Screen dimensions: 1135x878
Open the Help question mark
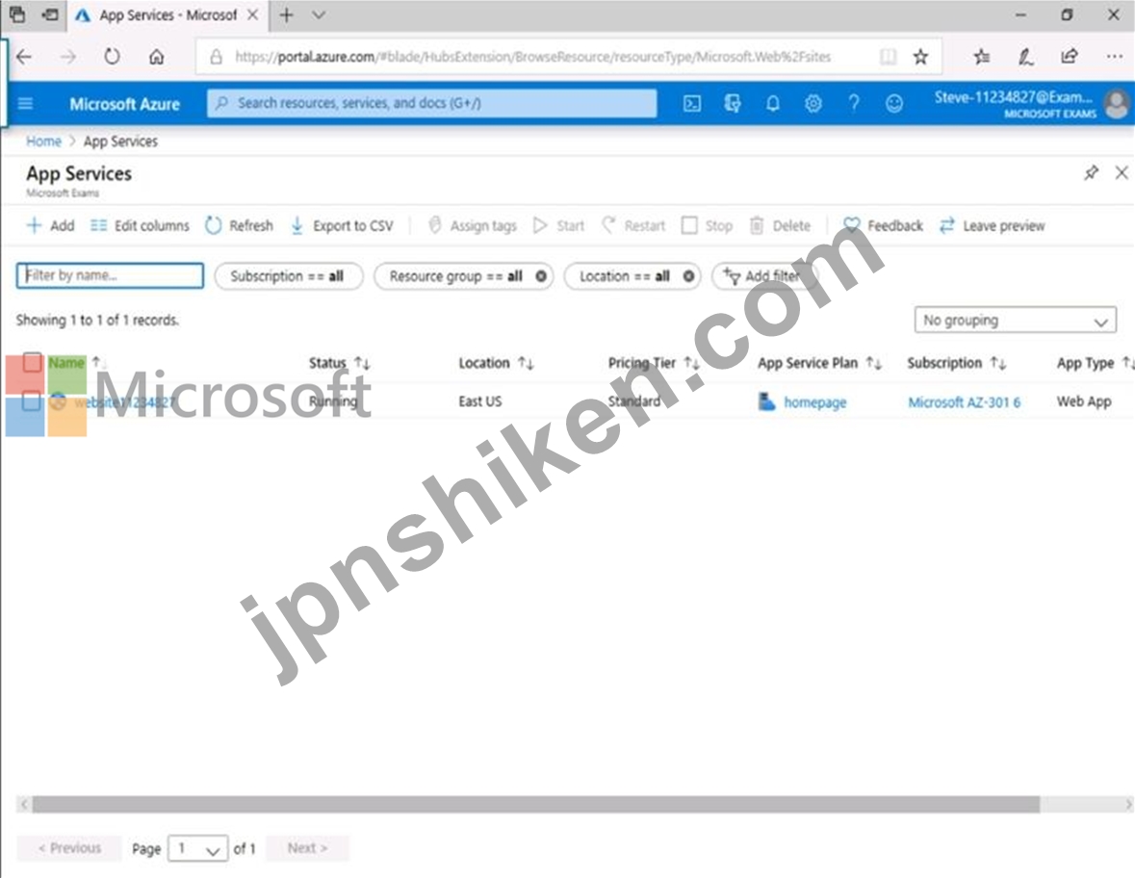point(854,104)
